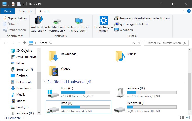Click Netzwerkadresse hinzufügen icon

click(79, 21)
